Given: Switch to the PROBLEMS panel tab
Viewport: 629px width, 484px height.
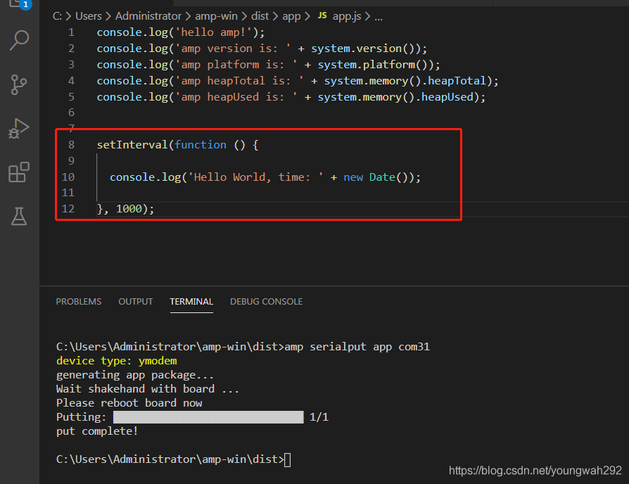Looking at the screenshot, I should 79,301.
